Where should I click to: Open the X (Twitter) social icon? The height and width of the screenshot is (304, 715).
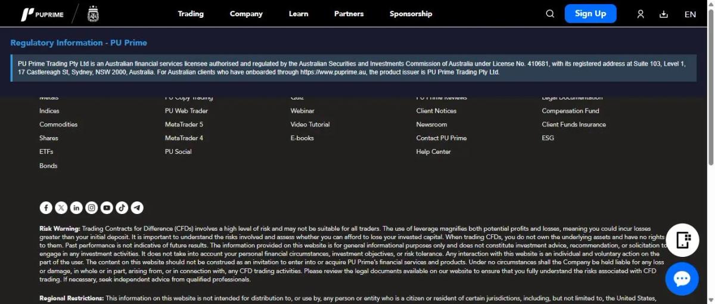pyautogui.click(x=61, y=207)
